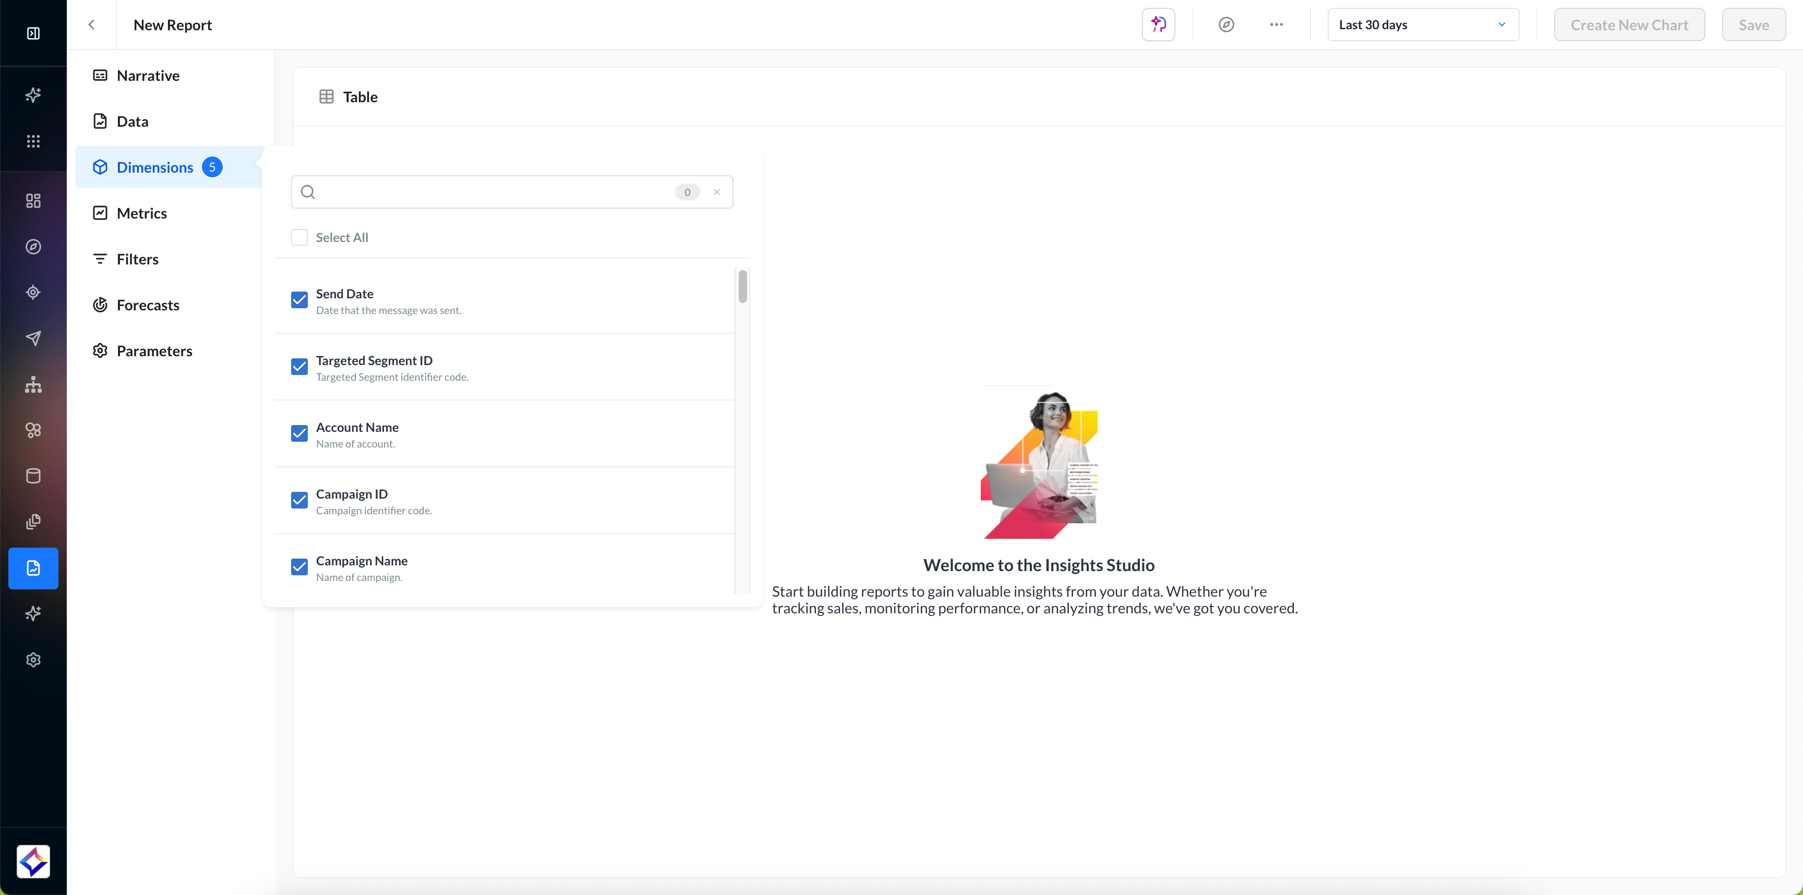1803x895 pixels.
Task: Open the three-dots more options menu
Action: [x=1276, y=25]
